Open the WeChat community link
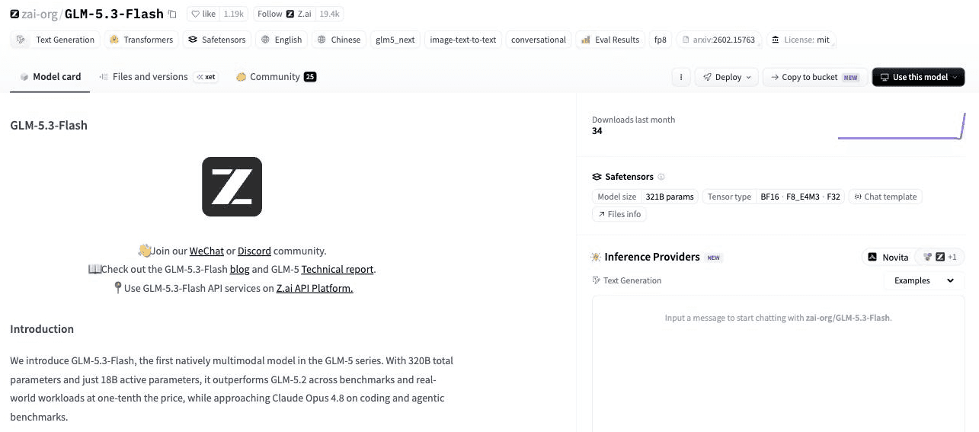 click(206, 251)
